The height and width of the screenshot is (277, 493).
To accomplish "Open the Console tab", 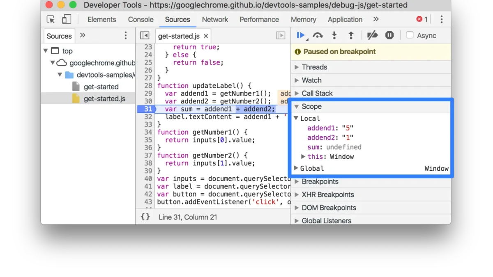I will click(x=141, y=19).
